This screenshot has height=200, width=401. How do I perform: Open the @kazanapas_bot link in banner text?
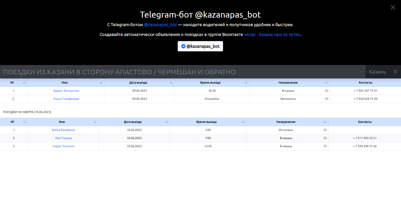[x=161, y=25]
